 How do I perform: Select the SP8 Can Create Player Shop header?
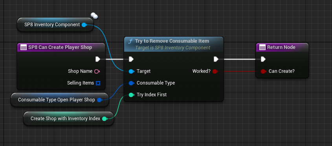point(61,47)
